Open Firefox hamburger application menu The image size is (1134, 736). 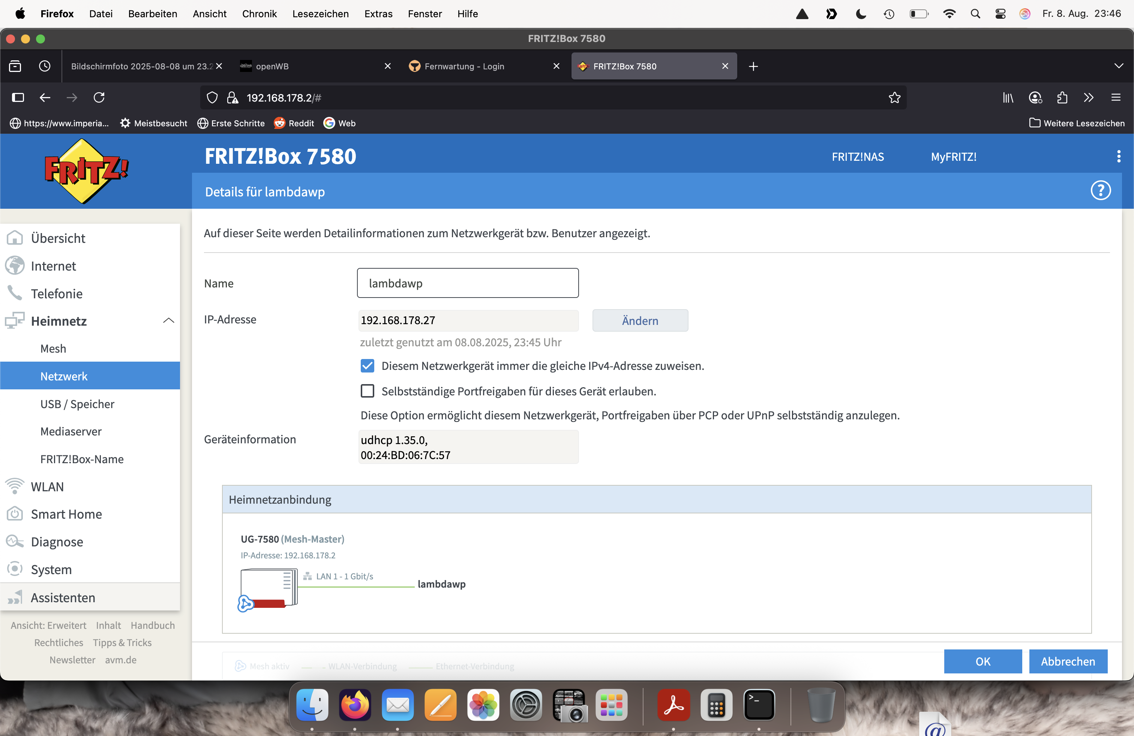point(1115,97)
